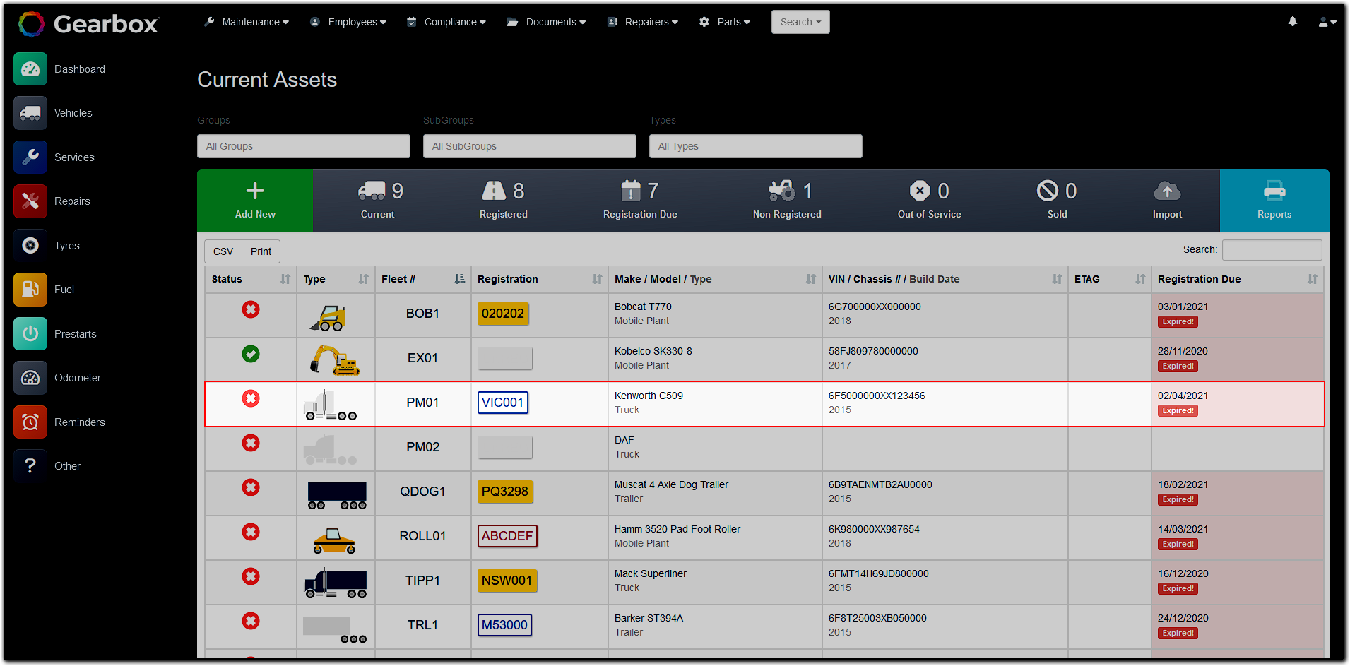Open the Vehicles sidebar icon
The image size is (1350, 666).
tap(30, 113)
